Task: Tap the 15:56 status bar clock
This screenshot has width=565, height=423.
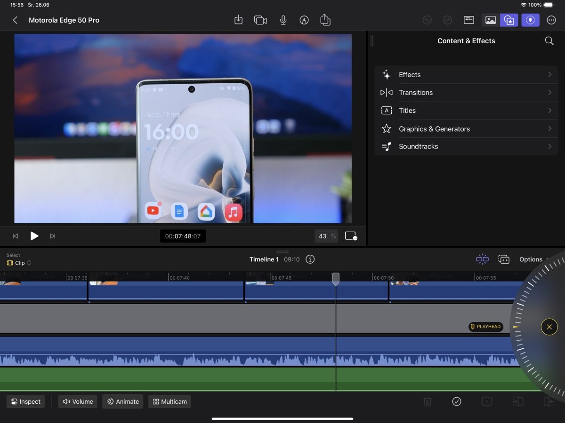Action: [17, 5]
